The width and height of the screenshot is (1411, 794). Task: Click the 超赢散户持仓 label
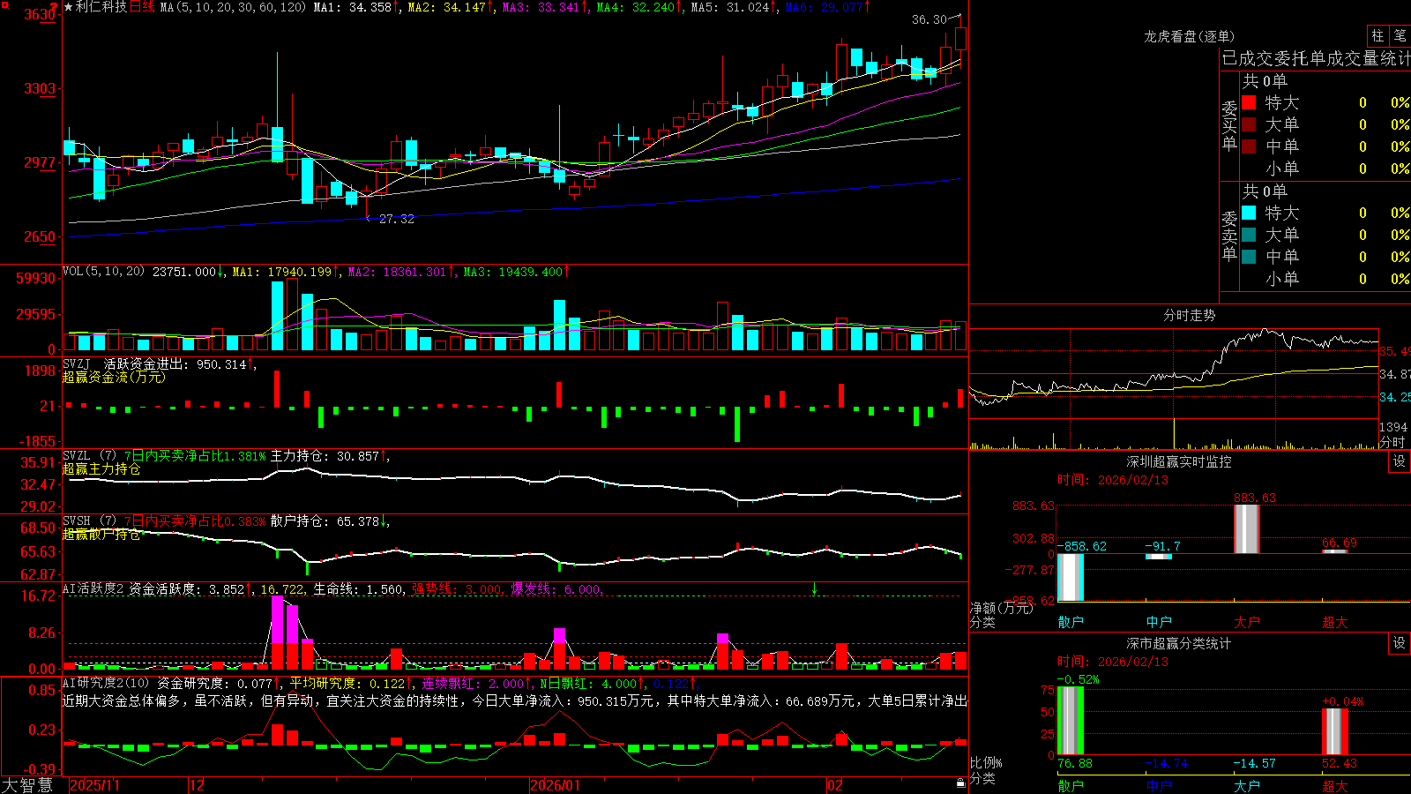(101, 534)
